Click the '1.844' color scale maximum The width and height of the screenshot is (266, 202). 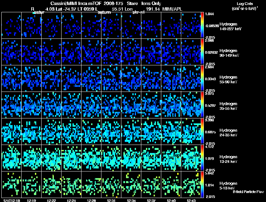(209, 14)
